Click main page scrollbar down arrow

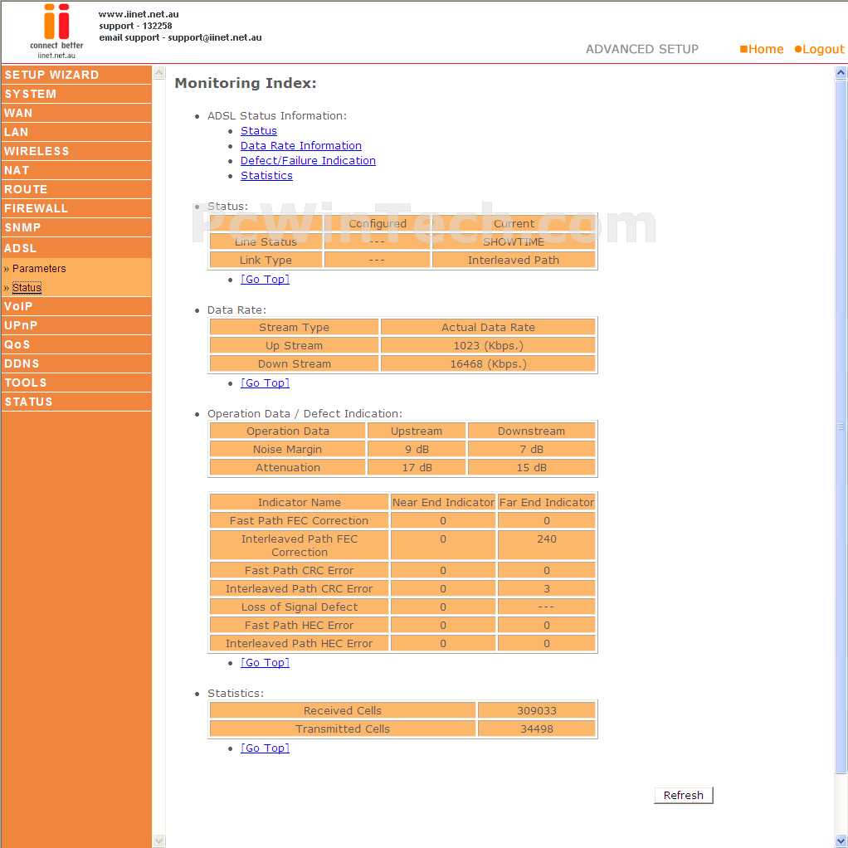[x=841, y=841]
